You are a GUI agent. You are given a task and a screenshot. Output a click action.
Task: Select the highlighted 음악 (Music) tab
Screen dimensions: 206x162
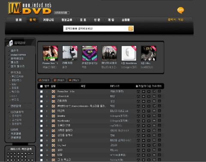point(33,20)
